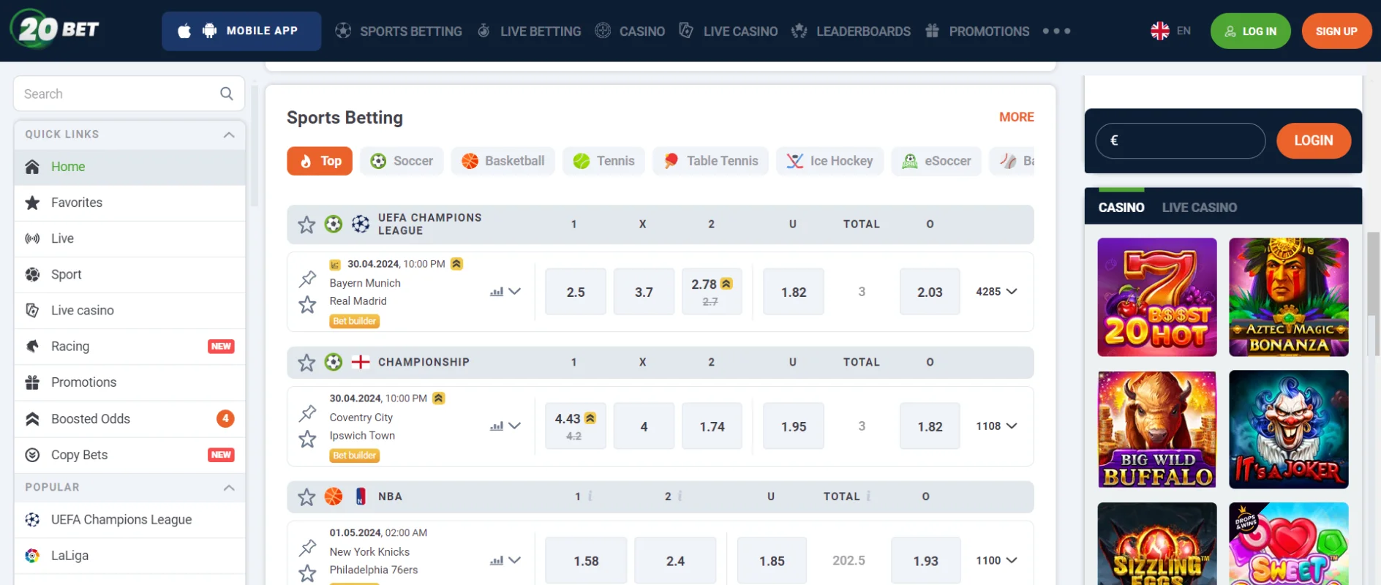Expand 1100 more markets for Knicks match
The height and width of the screenshot is (585, 1381).
996,560
